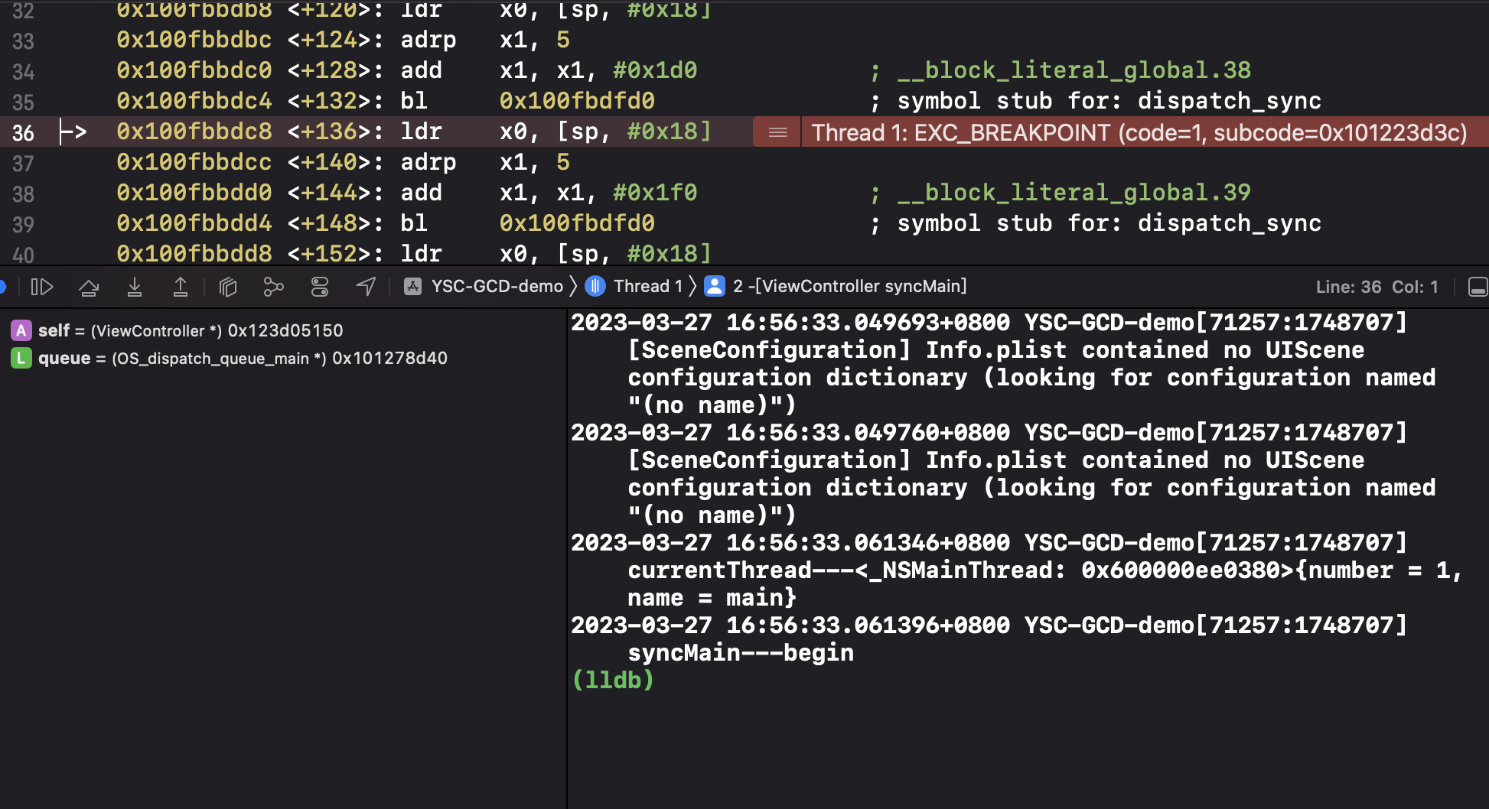Open the Debug Memory Graph tool

point(273,287)
